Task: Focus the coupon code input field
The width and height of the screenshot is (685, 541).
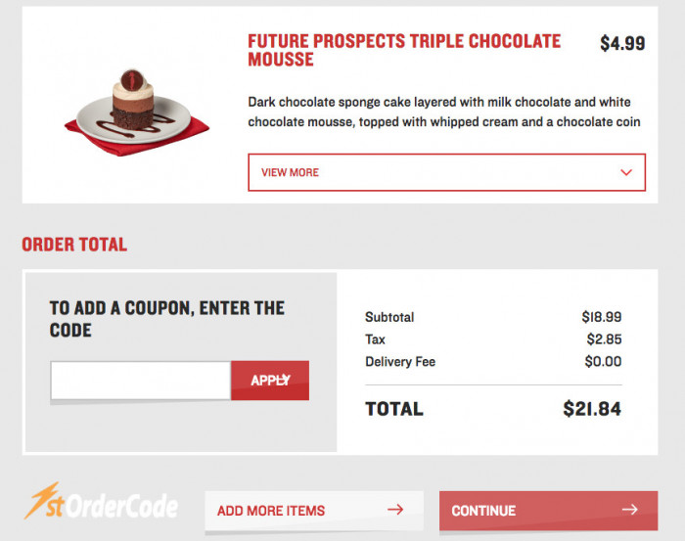Action: click(141, 381)
